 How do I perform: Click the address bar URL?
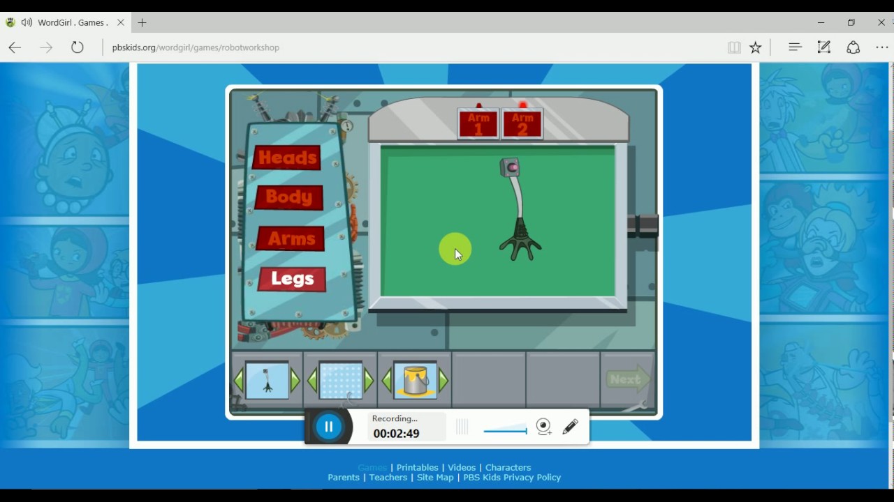[x=196, y=47]
